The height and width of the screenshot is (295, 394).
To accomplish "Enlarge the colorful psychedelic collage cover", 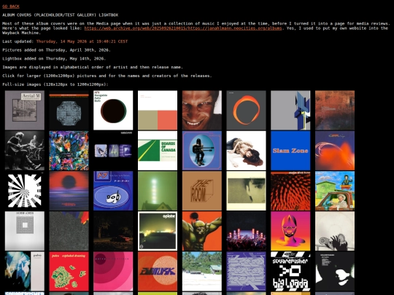I will pyautogui.click(x=69, y=151).
